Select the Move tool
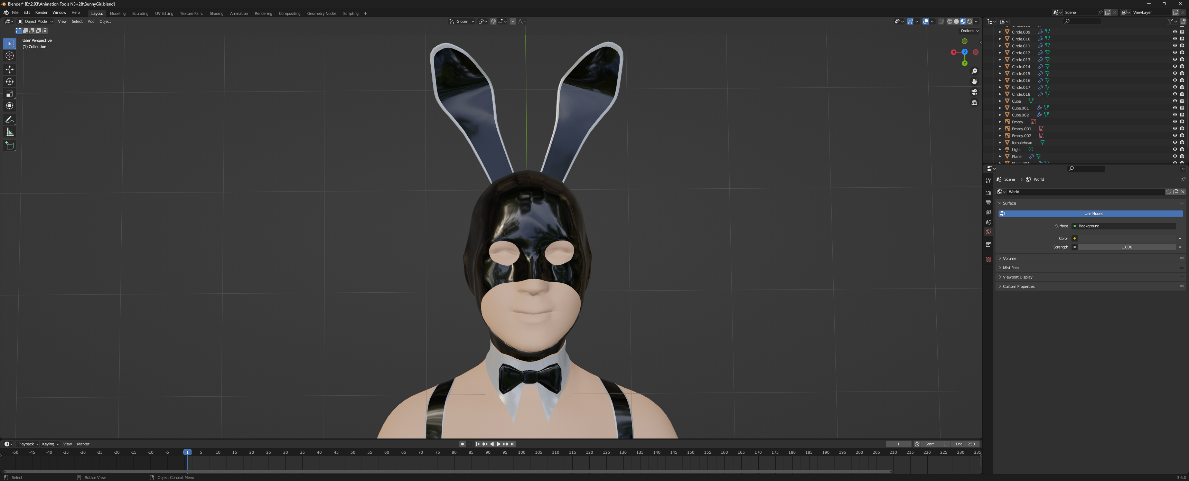The height and width of the screenshot is (481, 1189). click(x=10, y=69)
